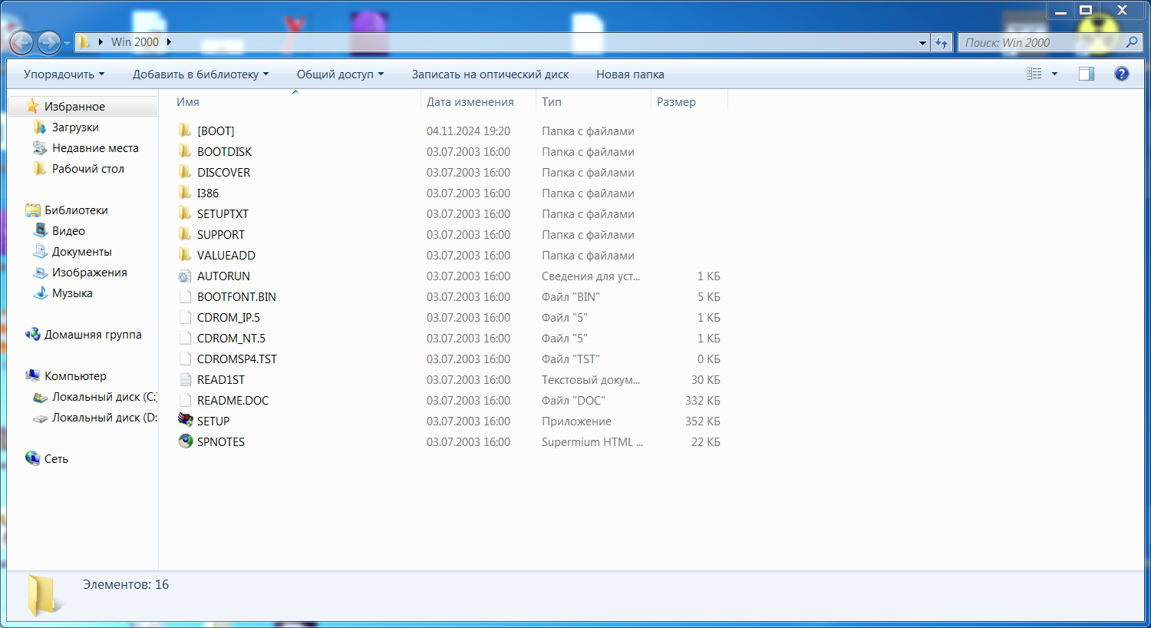Open the Общий доступ menu
This screenshot has height=628, width=1151.
340,74
